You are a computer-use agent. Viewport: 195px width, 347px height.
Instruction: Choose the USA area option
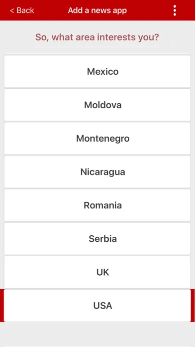click(97, 306)
